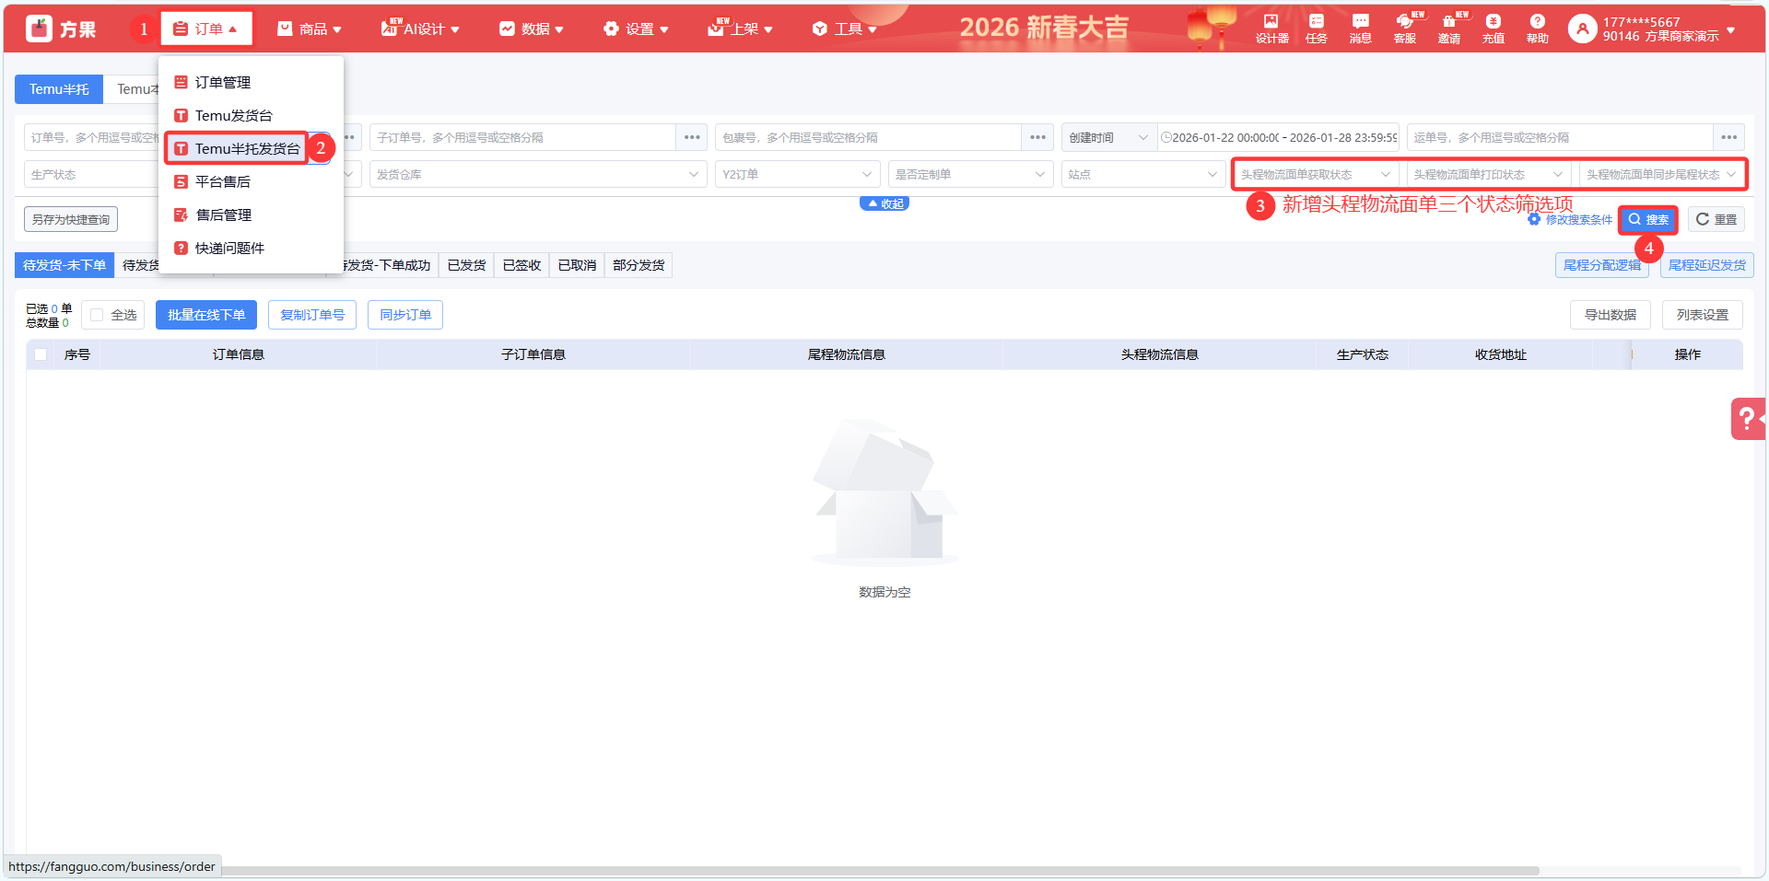1769x881 pixels.
Task: Click the 导出数据 export button
Action: [x=1611, y=315]
